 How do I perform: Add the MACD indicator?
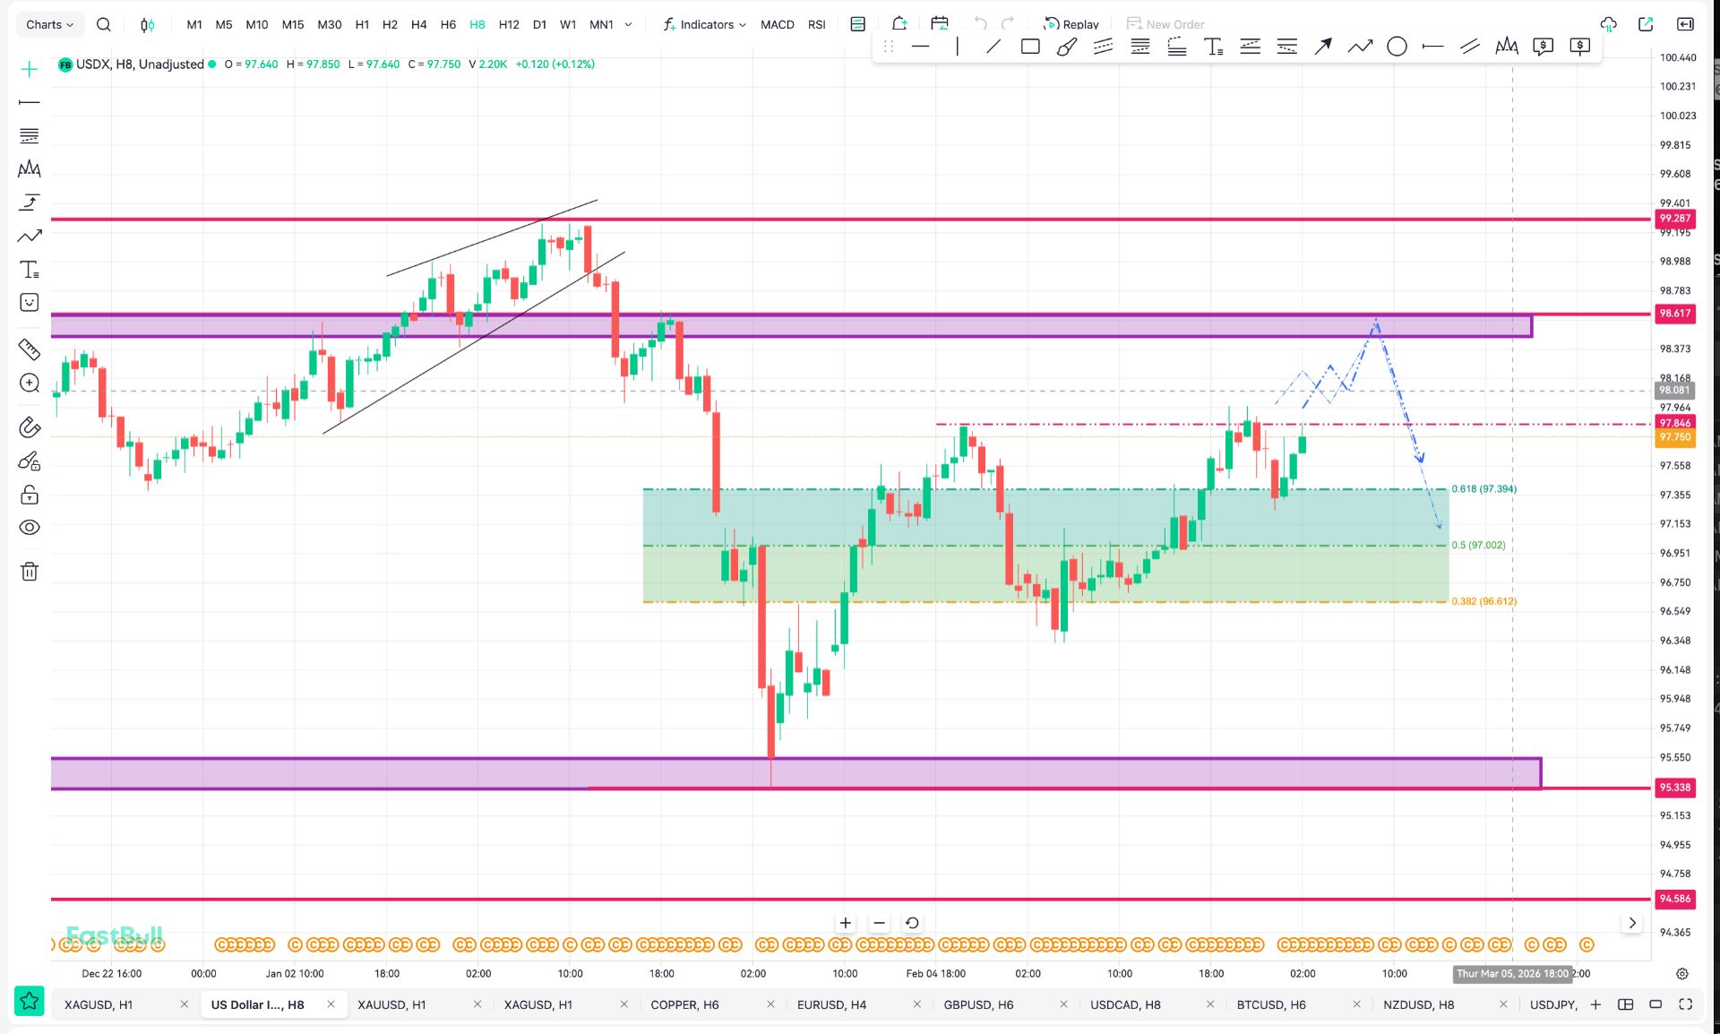click(777, 24)
